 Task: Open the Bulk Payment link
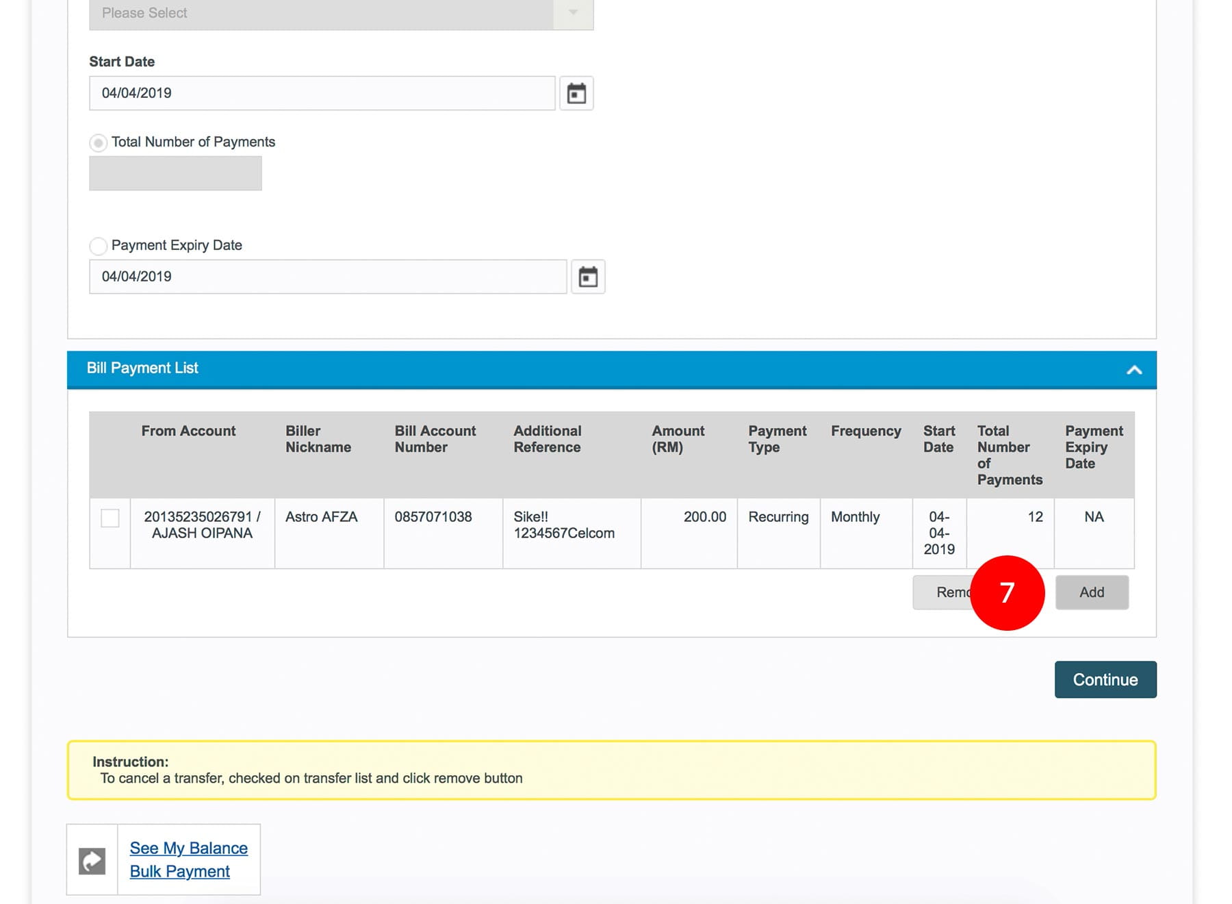pyautogui.click(x=180, y=871)
